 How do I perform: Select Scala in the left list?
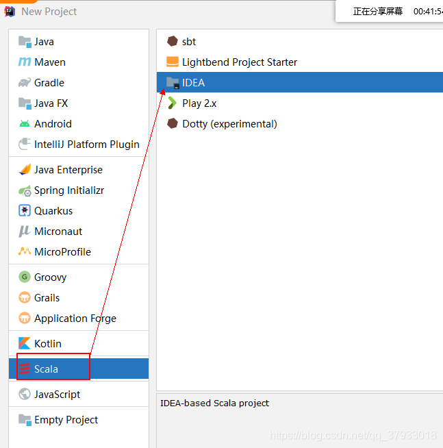click(79, 369)
